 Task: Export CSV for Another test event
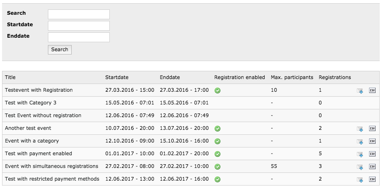coord(372,129)
